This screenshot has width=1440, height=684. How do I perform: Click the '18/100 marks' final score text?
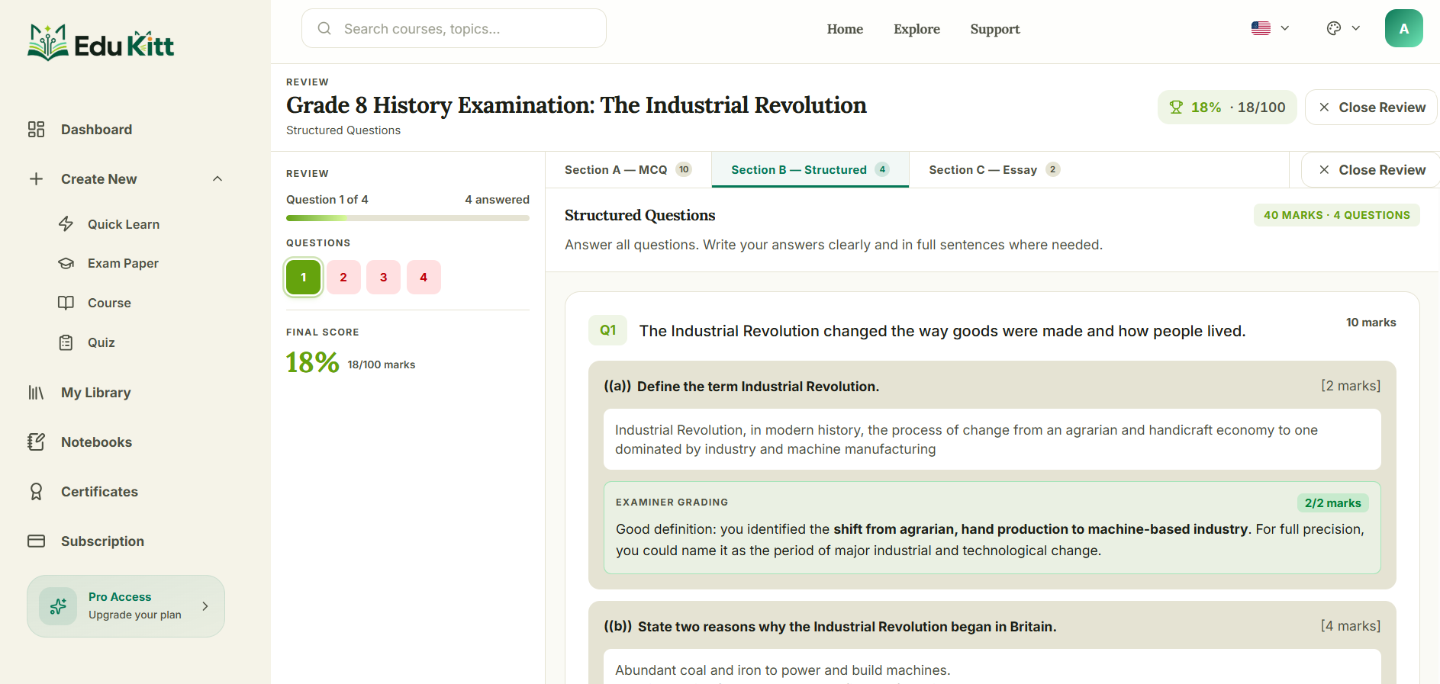pos(382,365)
